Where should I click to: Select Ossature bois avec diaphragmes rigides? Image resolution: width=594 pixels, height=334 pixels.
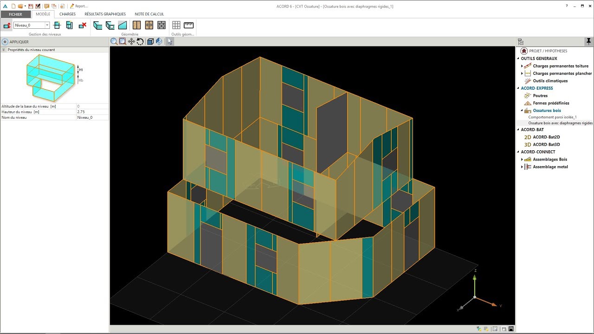[x=561, y=123]
